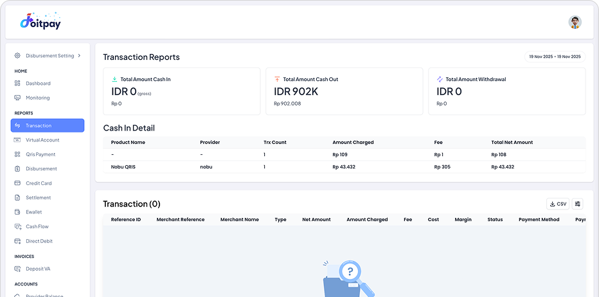Image resolution: width=599 pixels, height=297 pixels.
Task: Open Deposit VA under Invoices
Action: click(x=37, y=269)
